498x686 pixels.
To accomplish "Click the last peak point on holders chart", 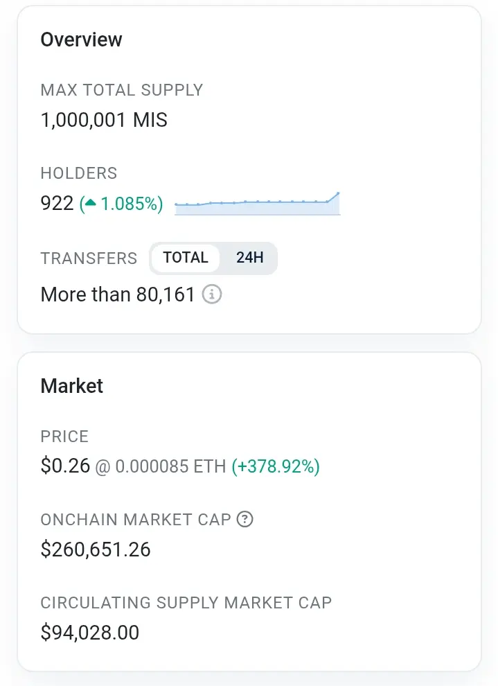I will coord(338,193).
